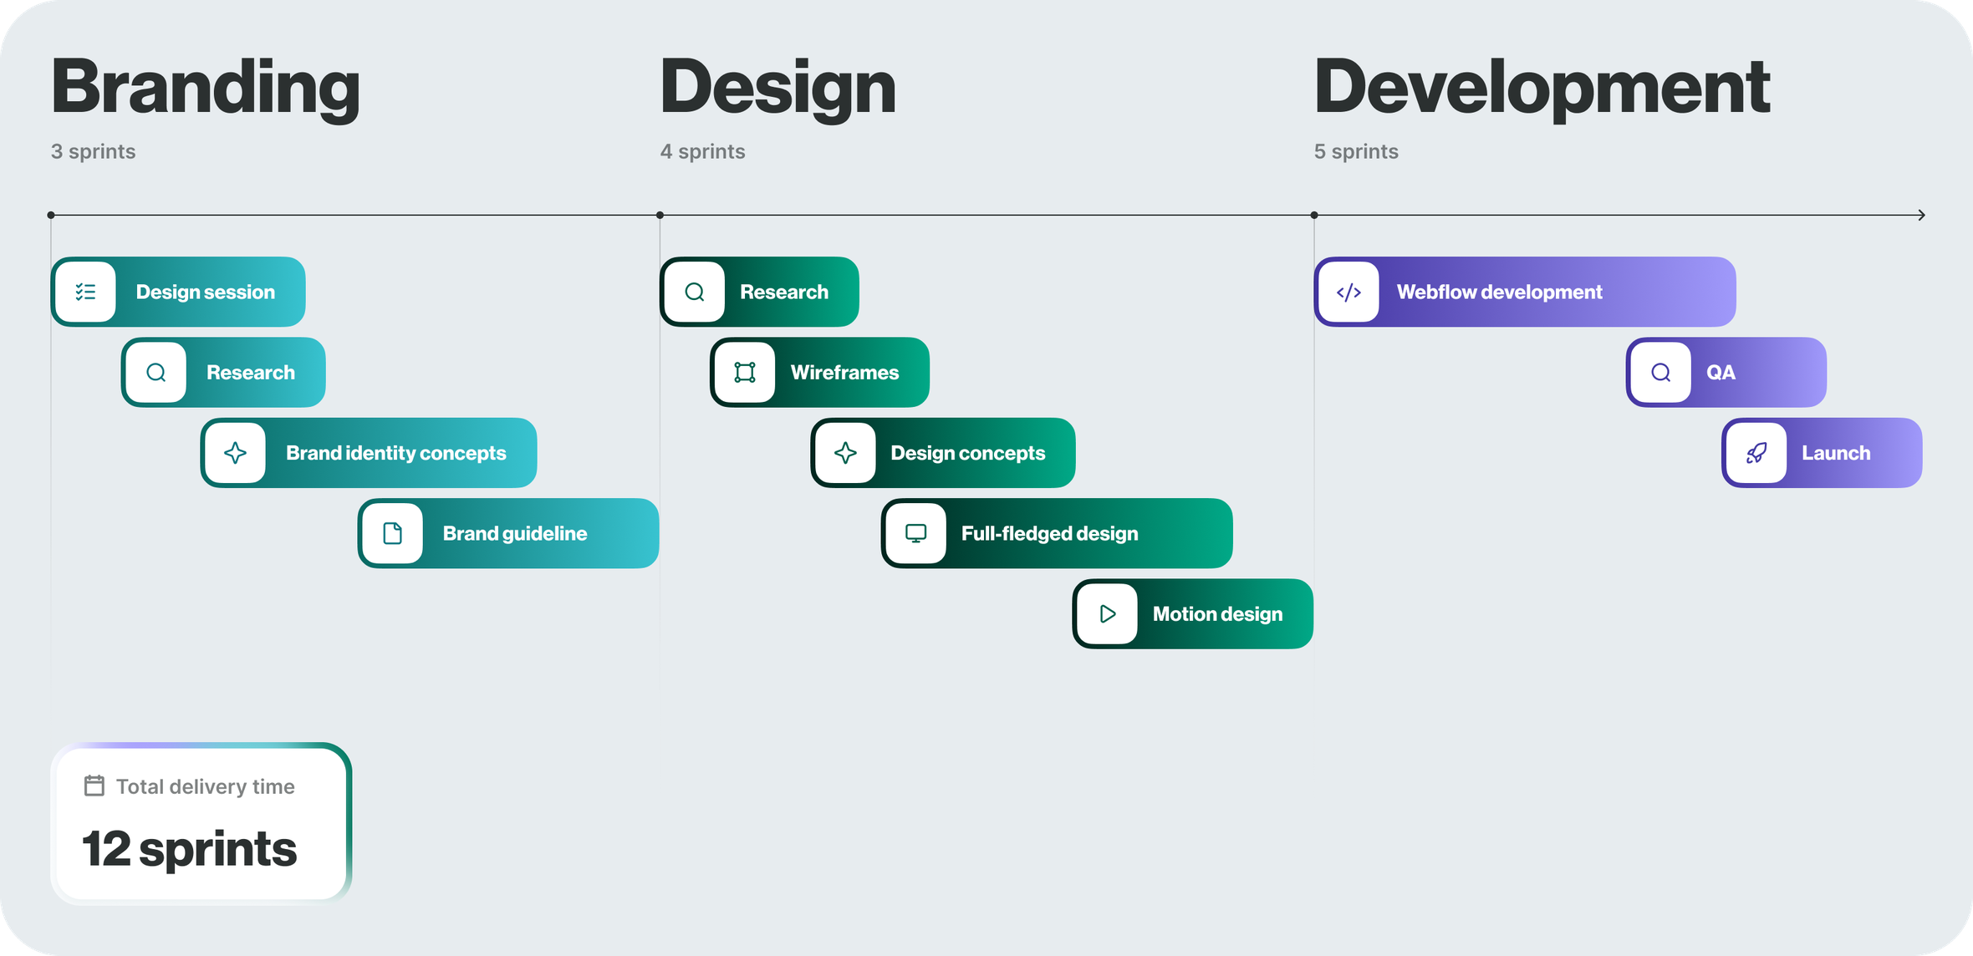The image size is (1973, 956).
Task: Click the checklist icon on Design session
Action: pos(85,292)
